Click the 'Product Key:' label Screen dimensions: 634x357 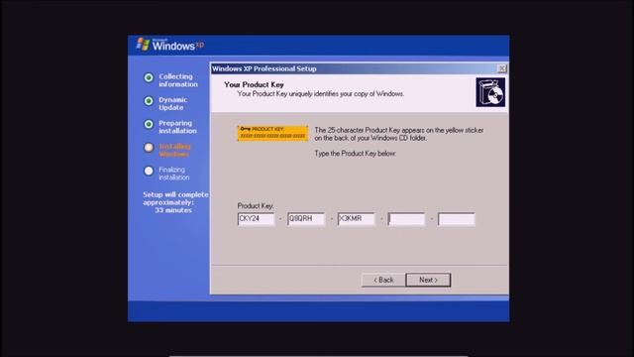coord(256,205)
